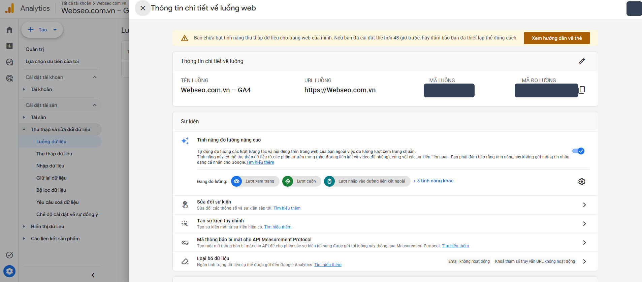Screen dimensions: 642x282
Task: Expand the Tài khoản tree item
Action: [24, 89]
